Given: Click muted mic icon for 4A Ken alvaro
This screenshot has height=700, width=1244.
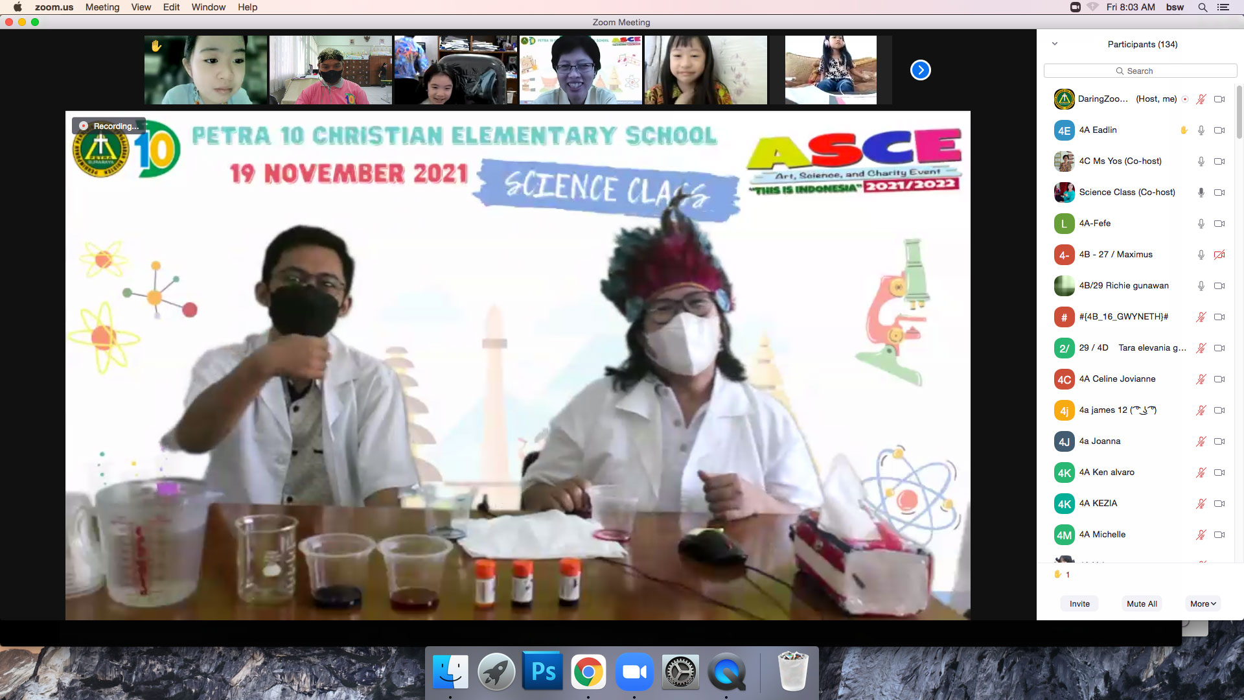Looking at the screenshot, I should coord(1201,472).
